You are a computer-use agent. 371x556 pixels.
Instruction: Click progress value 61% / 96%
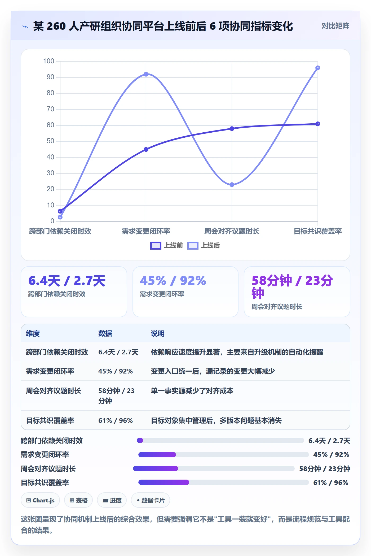pyautogui.click(x=331, y=483)
